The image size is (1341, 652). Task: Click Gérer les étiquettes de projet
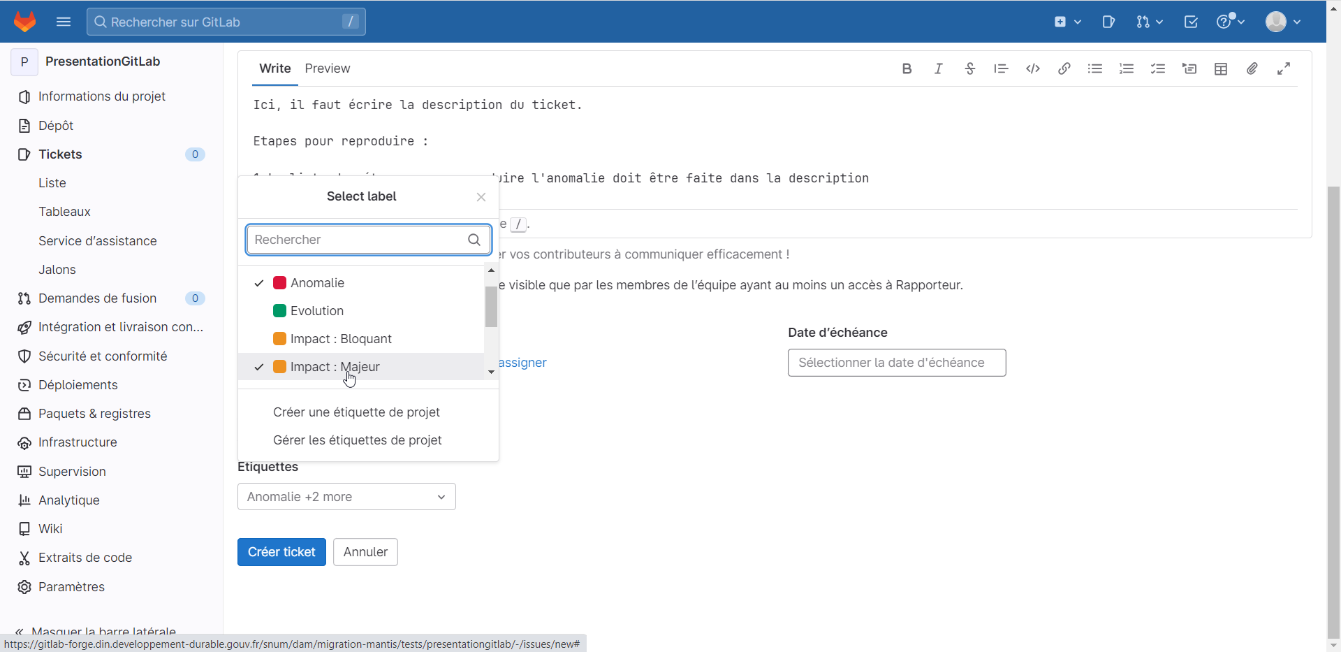[x=357, y=440]
